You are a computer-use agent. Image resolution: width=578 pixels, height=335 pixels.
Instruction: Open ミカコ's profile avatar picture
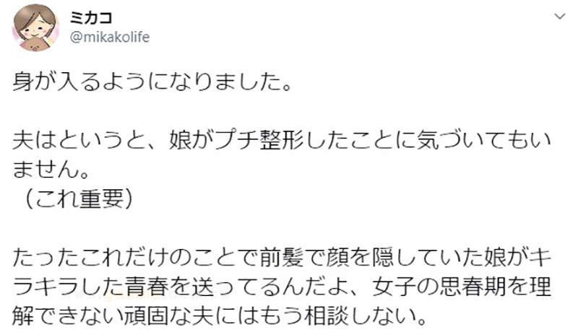35,27
